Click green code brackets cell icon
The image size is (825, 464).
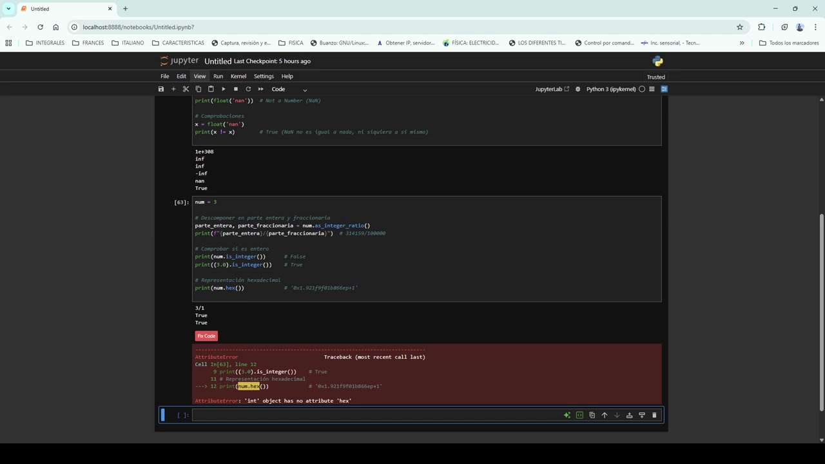[x=579, y=415]
